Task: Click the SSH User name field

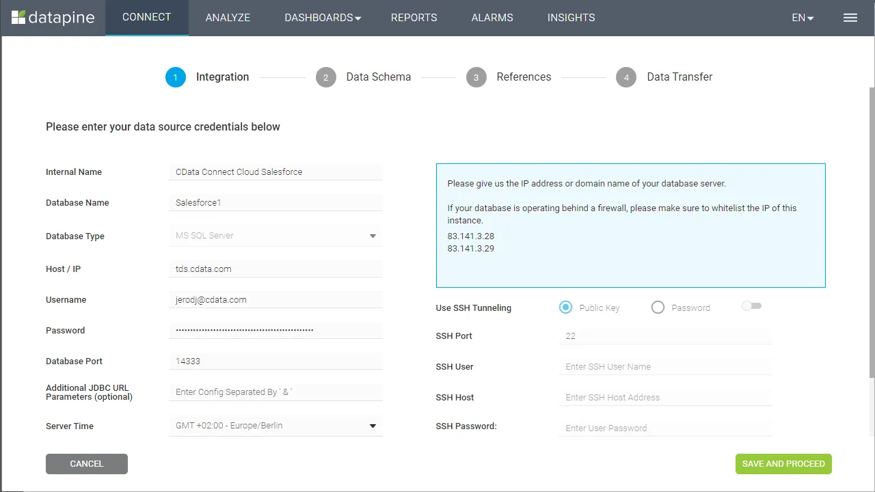Action: pos(665,366)
